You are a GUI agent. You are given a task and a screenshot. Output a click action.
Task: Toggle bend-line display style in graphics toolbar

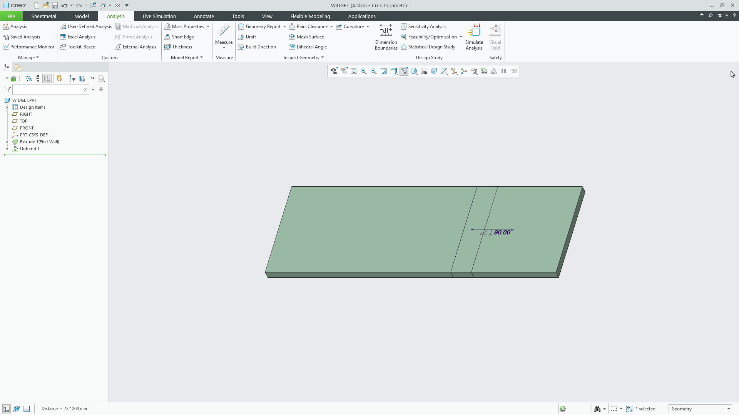[404, 71]
